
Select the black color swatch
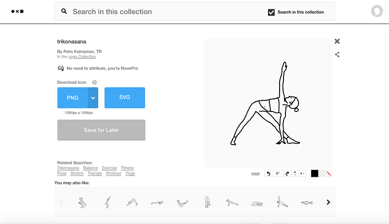[315, 173]
